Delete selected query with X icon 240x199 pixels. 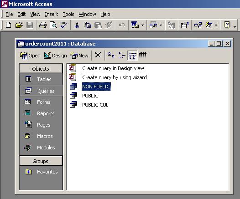(x=98, y=55)
